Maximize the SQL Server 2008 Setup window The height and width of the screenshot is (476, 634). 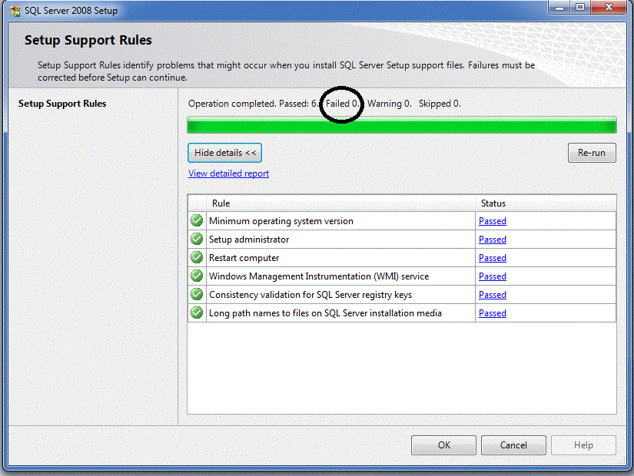tap(580, 7)
